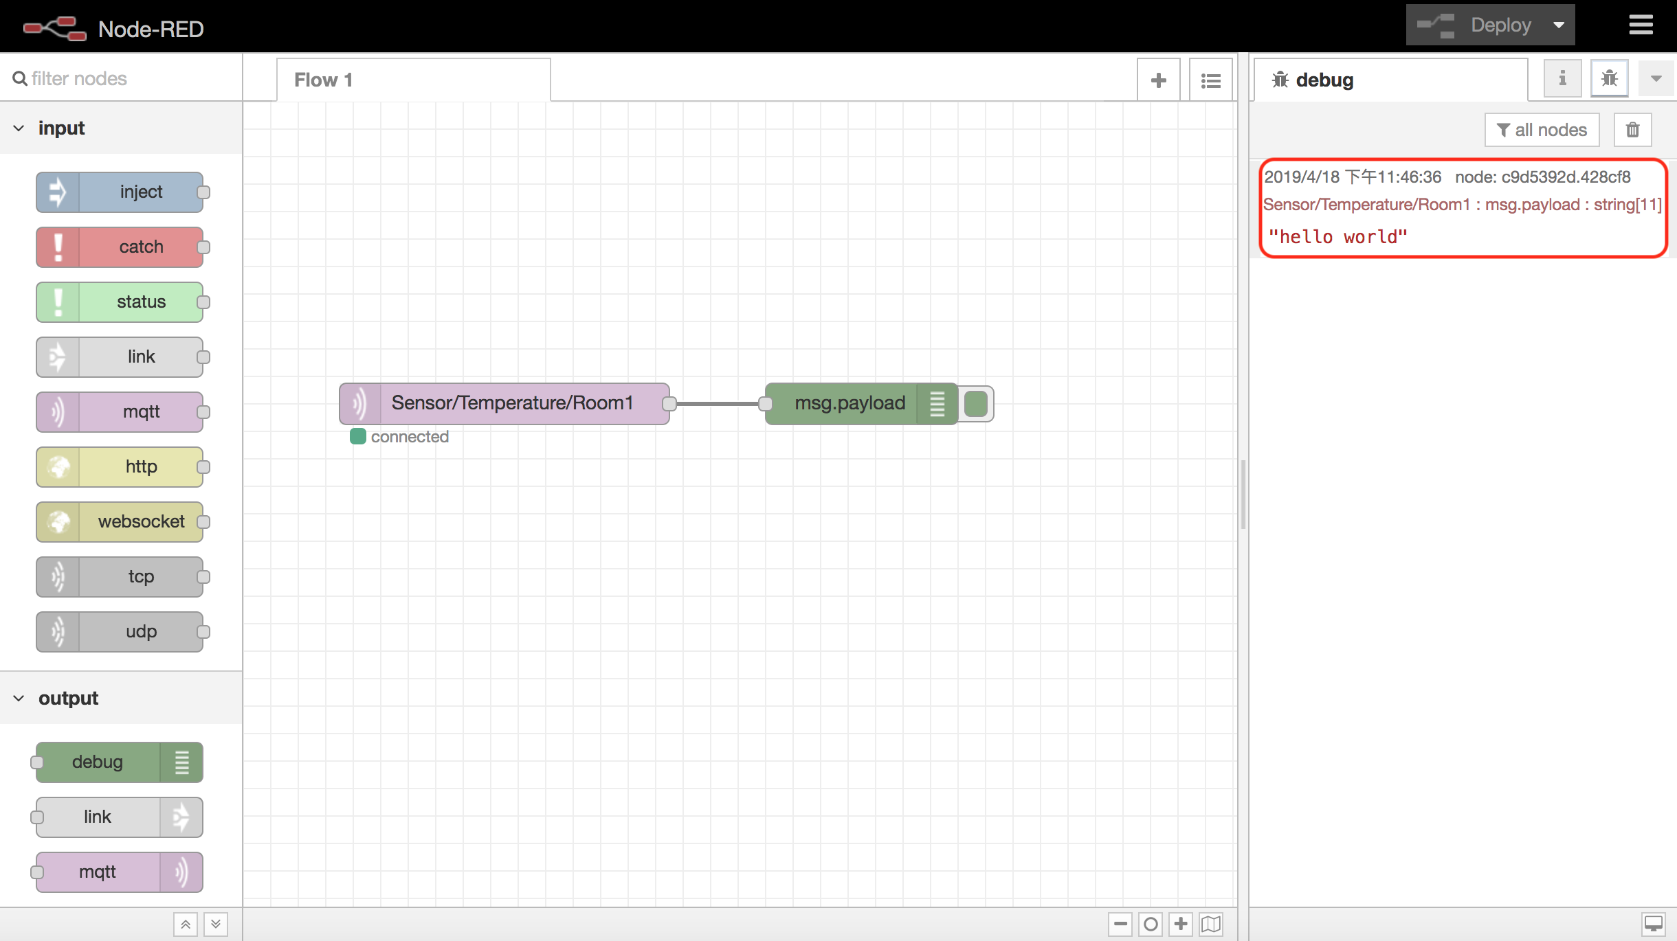This screenshot has height=941, width=1677.
Task: Select the msg.payload debug node on canvas
Action: pos(861,404)
